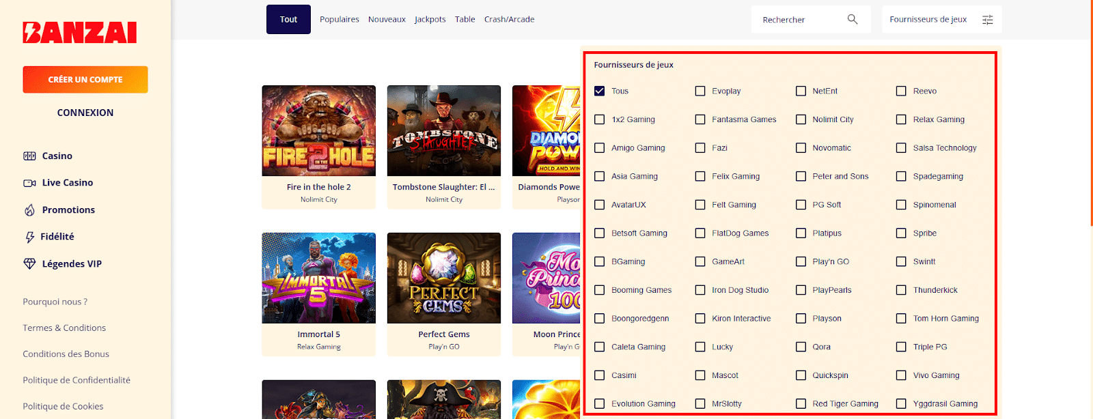Check the Red Tiger Gaming checkbox

801,404
